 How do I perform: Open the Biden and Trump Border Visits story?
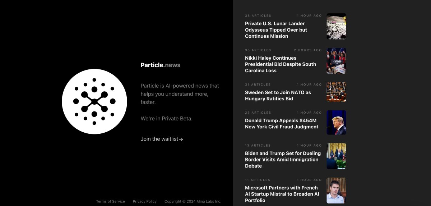pyautogui.click(x=283, y=160)
